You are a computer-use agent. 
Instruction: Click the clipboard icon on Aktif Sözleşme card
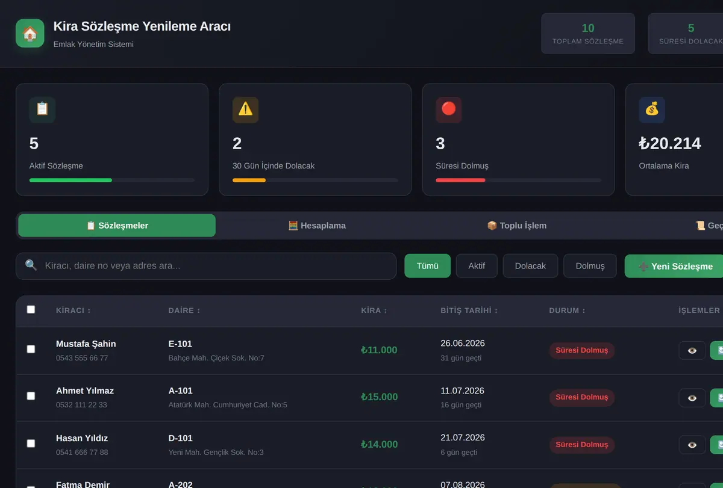point(42,110)
